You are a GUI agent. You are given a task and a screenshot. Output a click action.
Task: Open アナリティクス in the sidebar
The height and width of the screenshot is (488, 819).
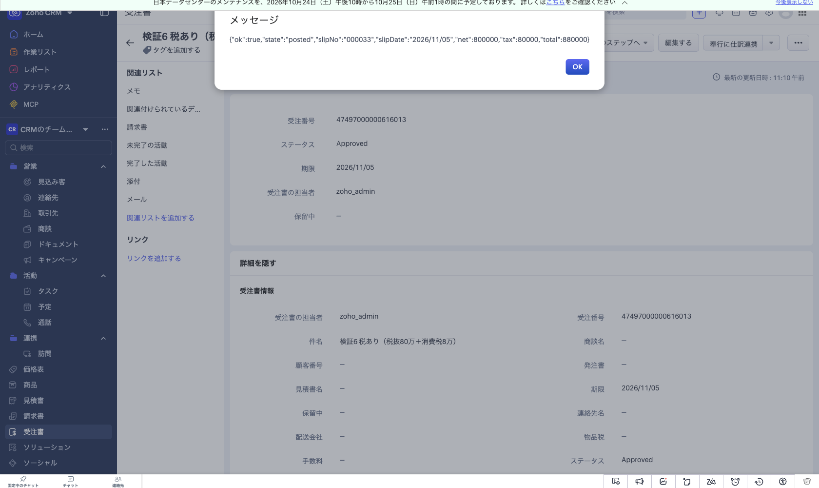(58, 87)
